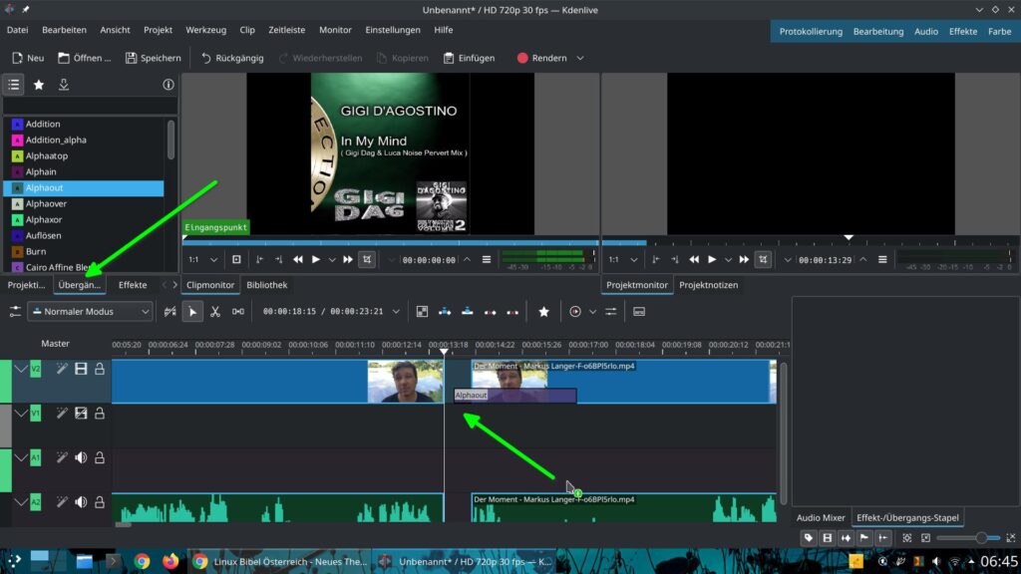
Task: Toggle edit mode crop icon in Clipmonitor
Action: tap(367, 260)
